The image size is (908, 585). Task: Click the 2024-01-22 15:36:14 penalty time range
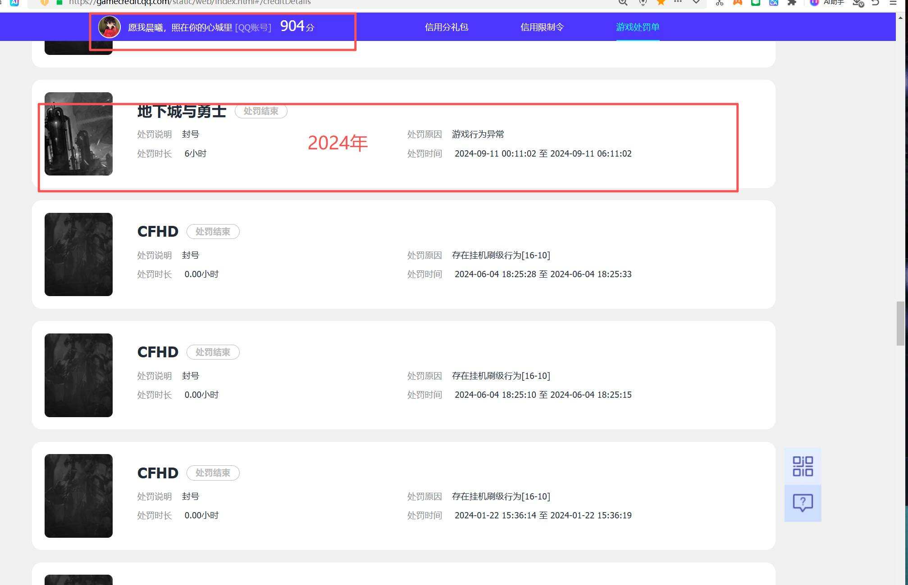(543, 515)
